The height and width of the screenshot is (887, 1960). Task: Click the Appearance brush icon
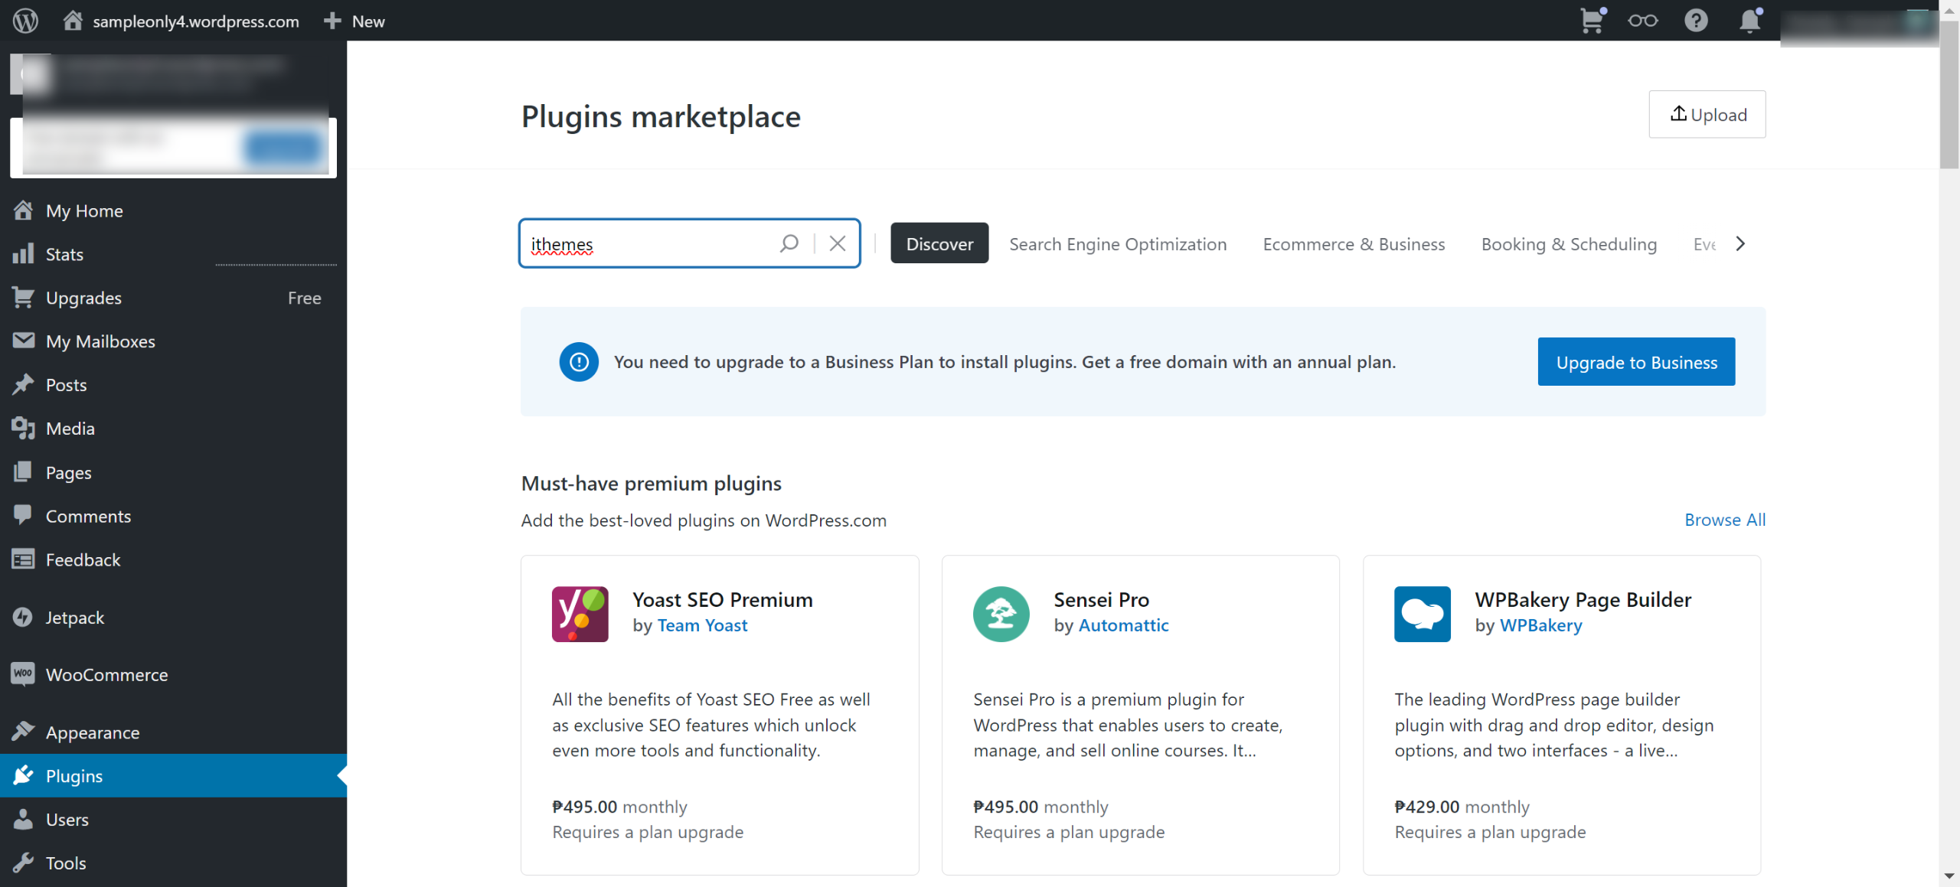23,732
